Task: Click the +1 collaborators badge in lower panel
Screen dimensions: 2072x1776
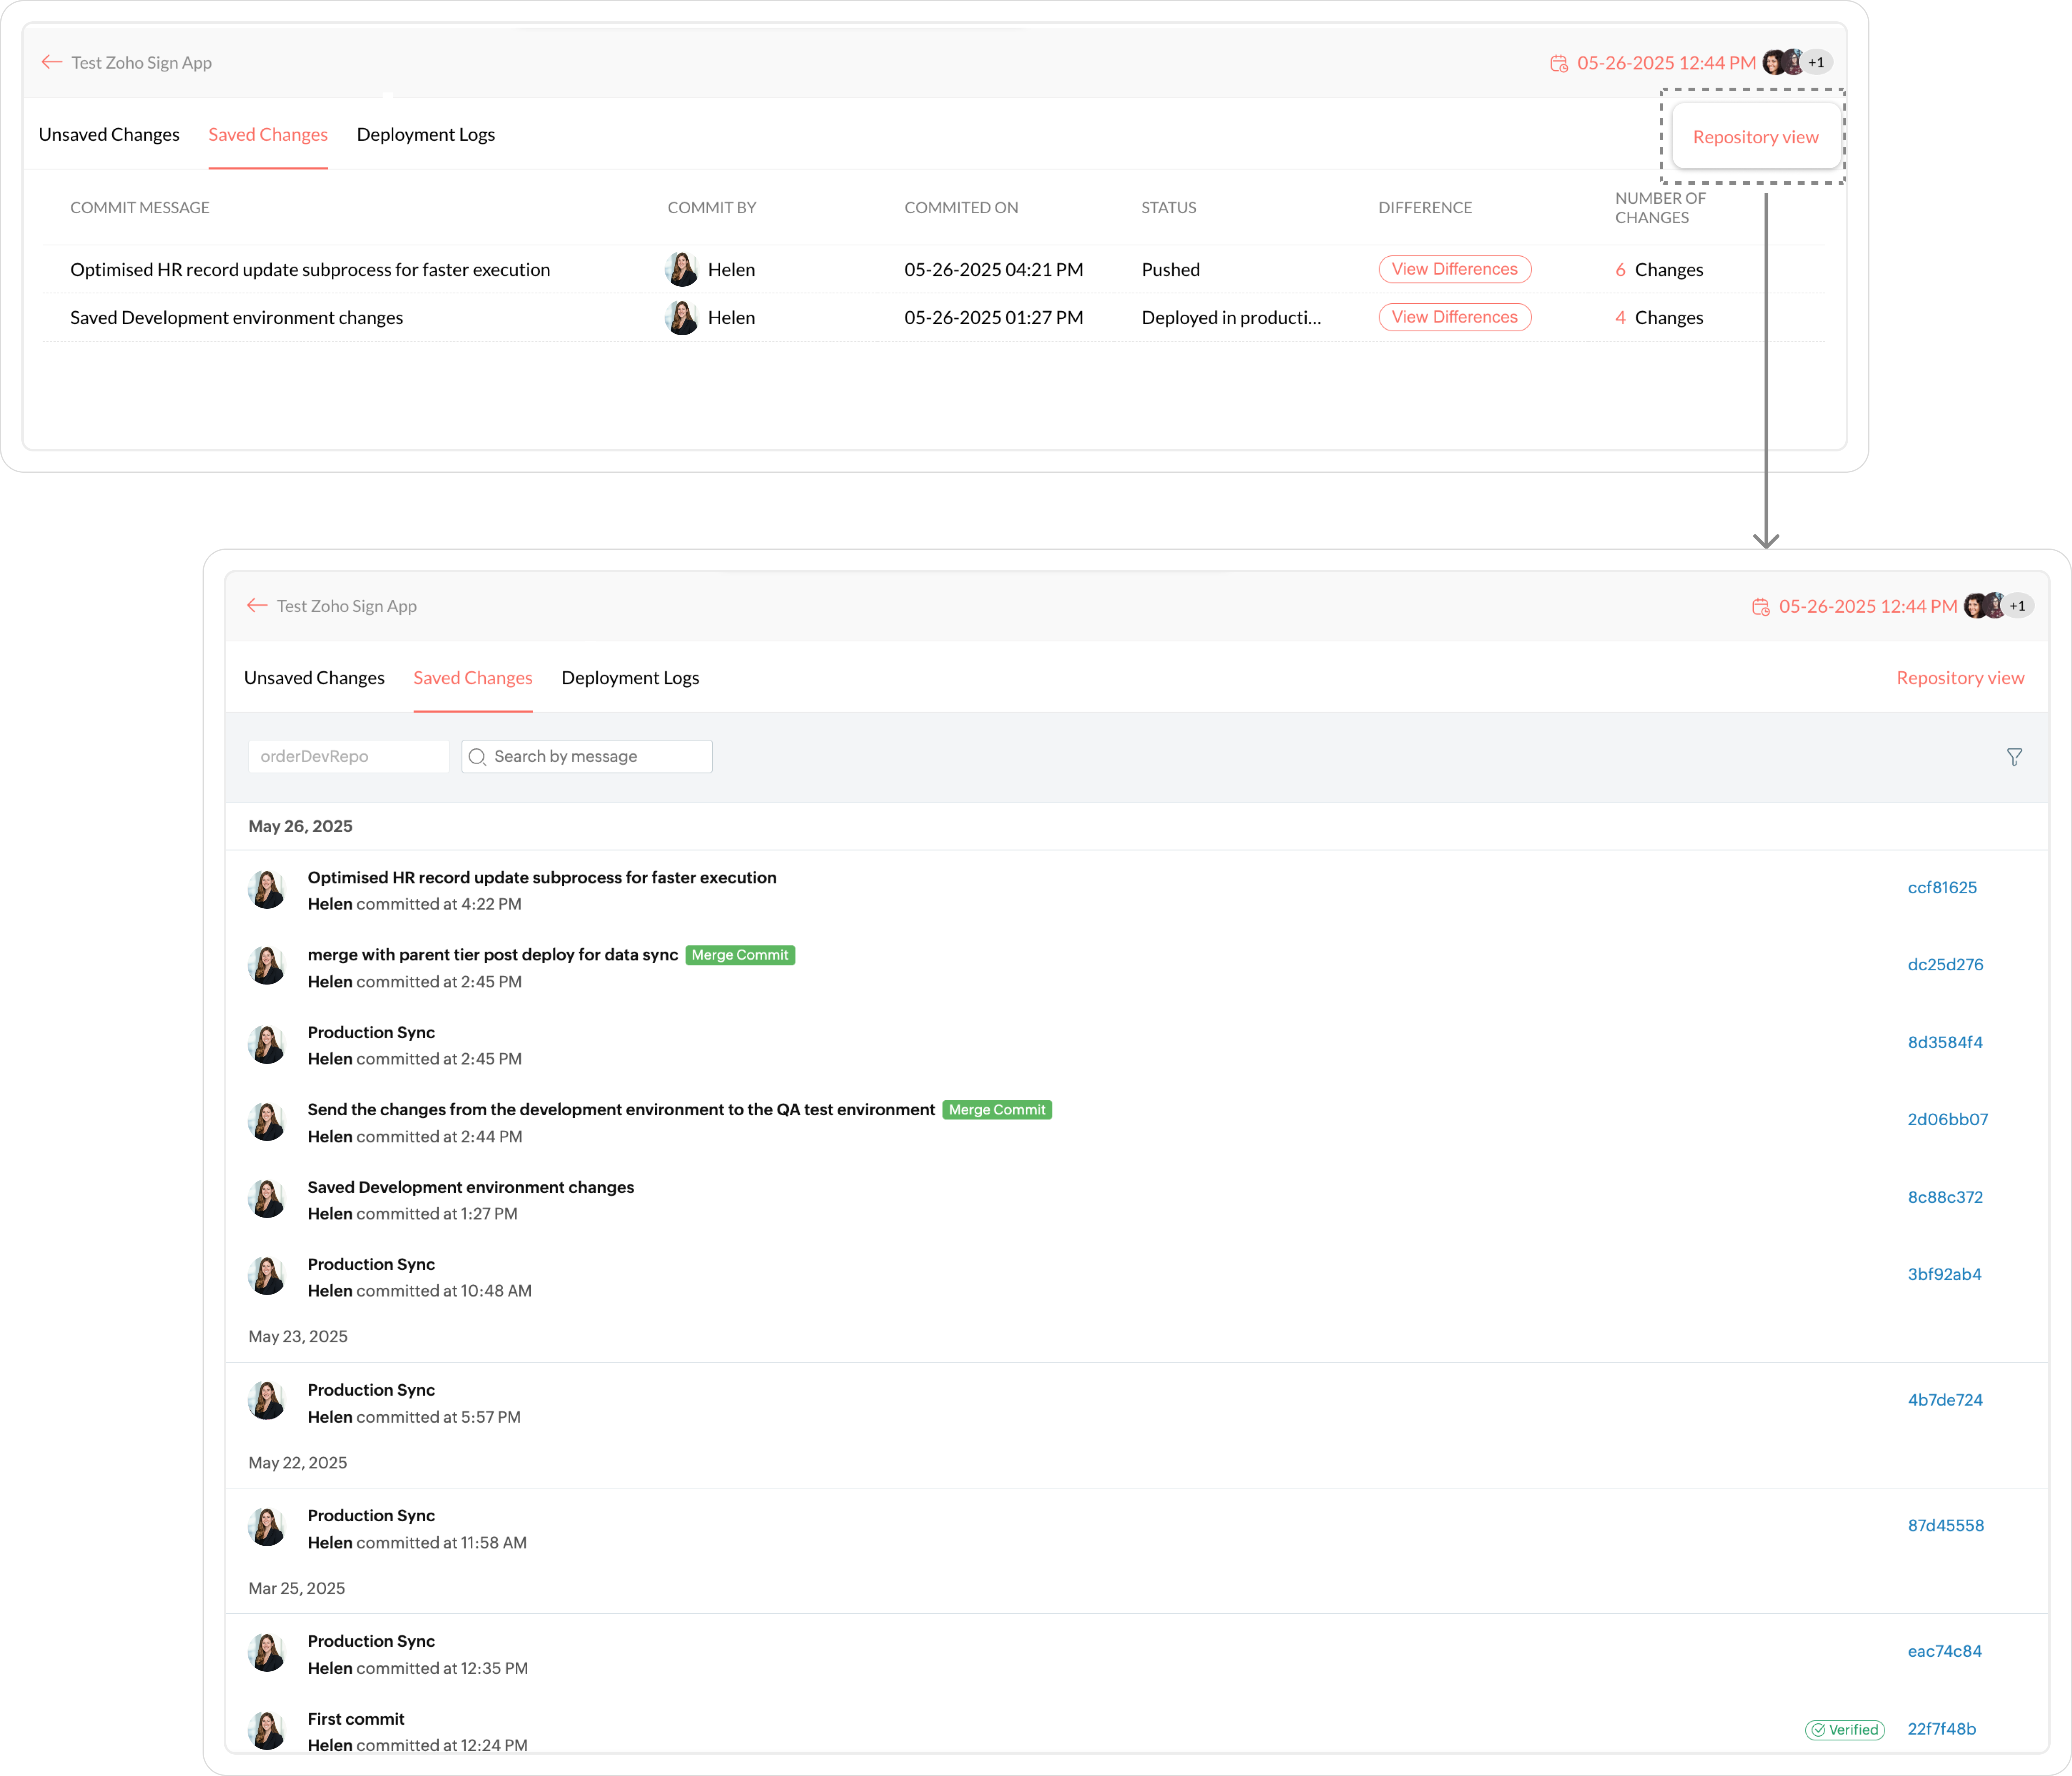Action: [2017, 606]
